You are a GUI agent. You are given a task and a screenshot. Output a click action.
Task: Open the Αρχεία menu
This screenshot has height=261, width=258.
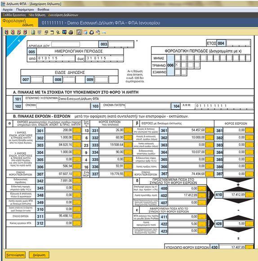(x=8, y=9)
